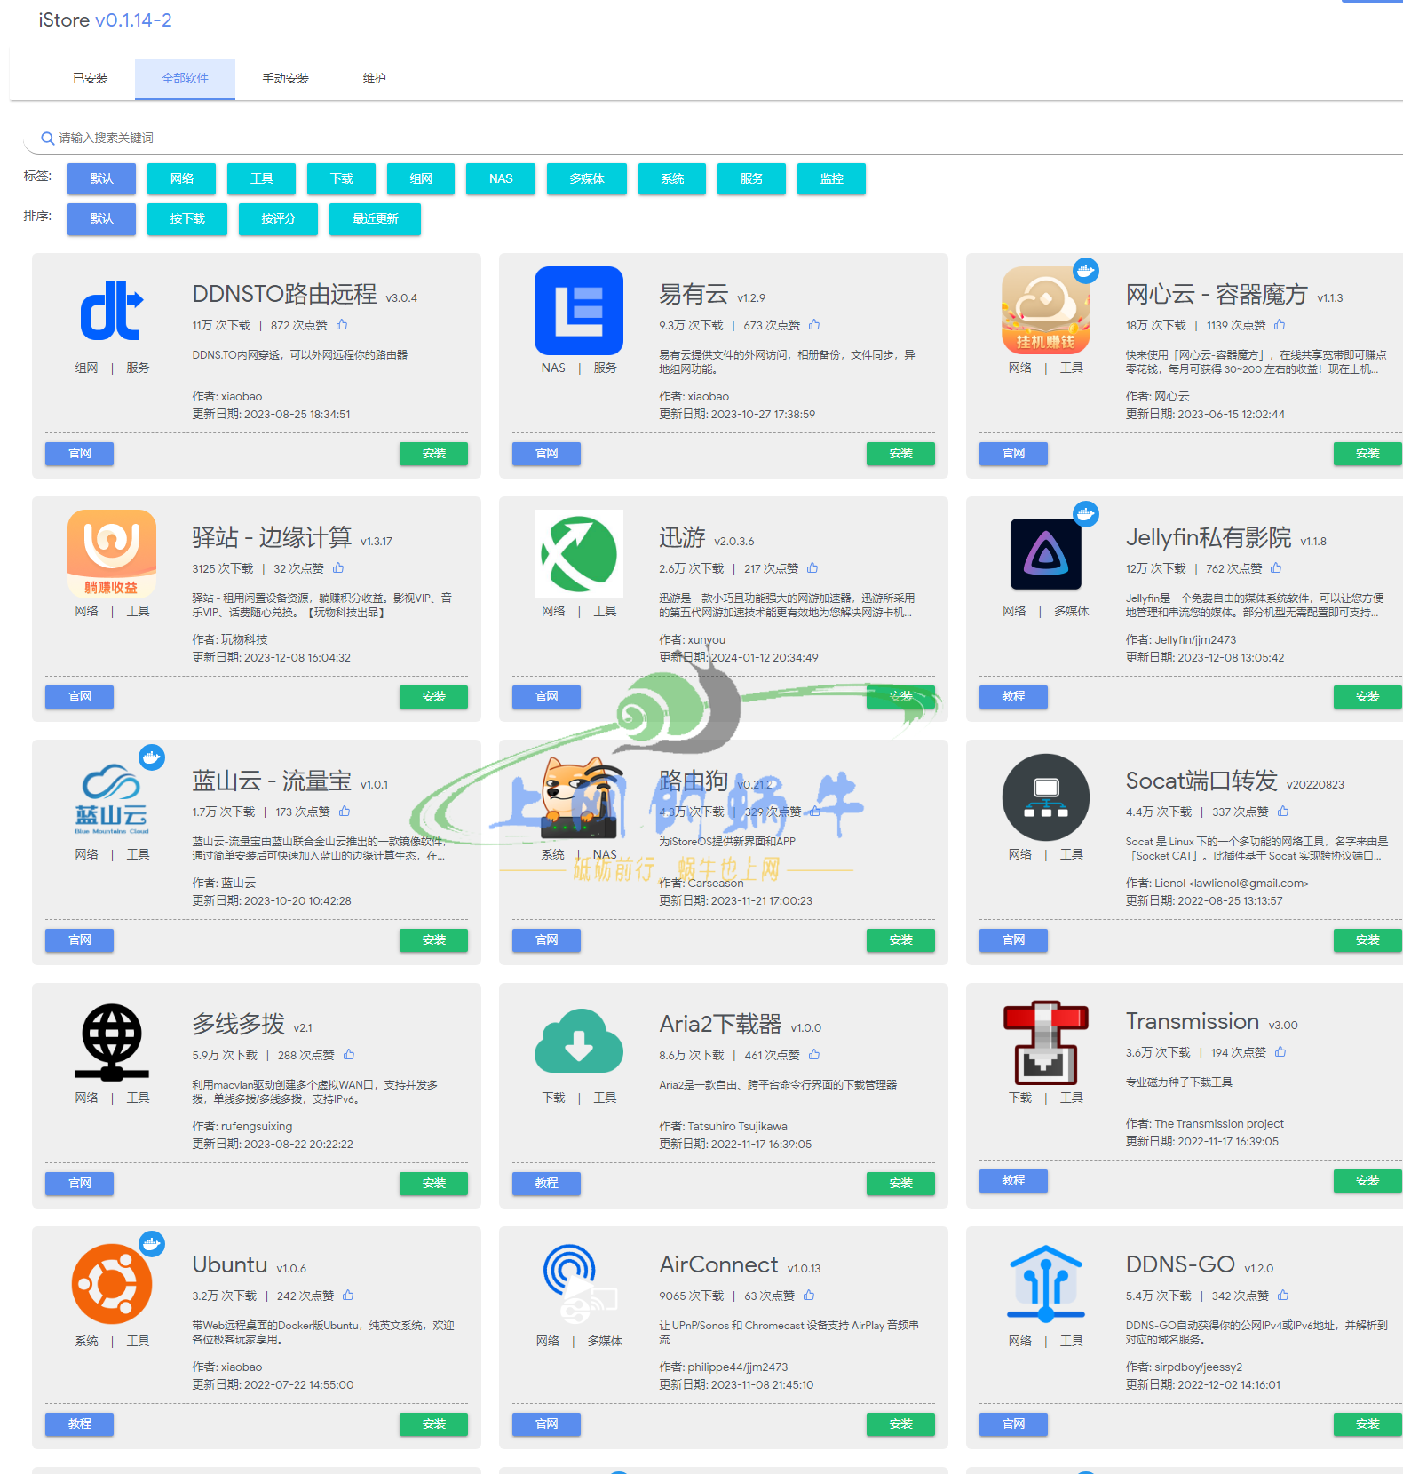Screen dimensions: 1403x1474
Task: Click the Ubuntu orange logo icon
Action: point(112,1284)
